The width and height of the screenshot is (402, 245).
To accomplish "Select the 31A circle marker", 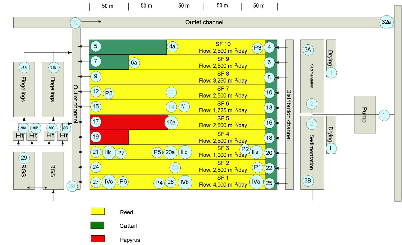I will pyautogui.click(x=24, y=68).
